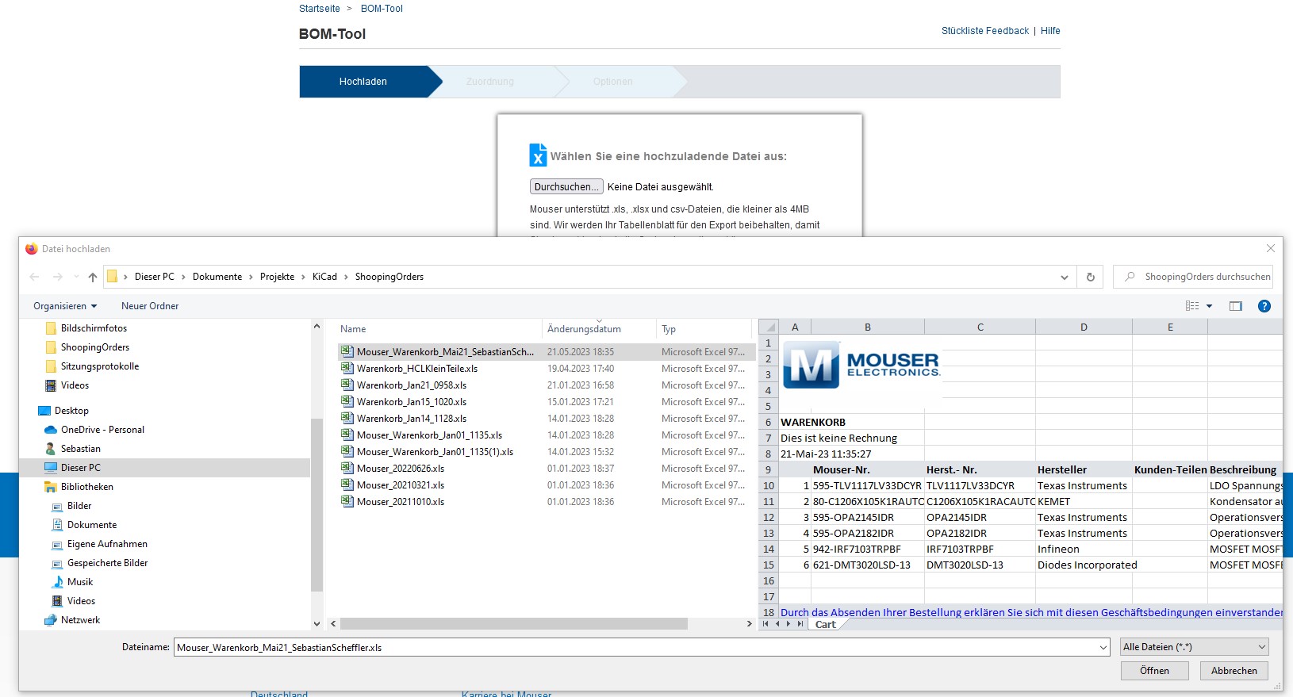Select file Mouser_20210321.xls

[400, 485]
